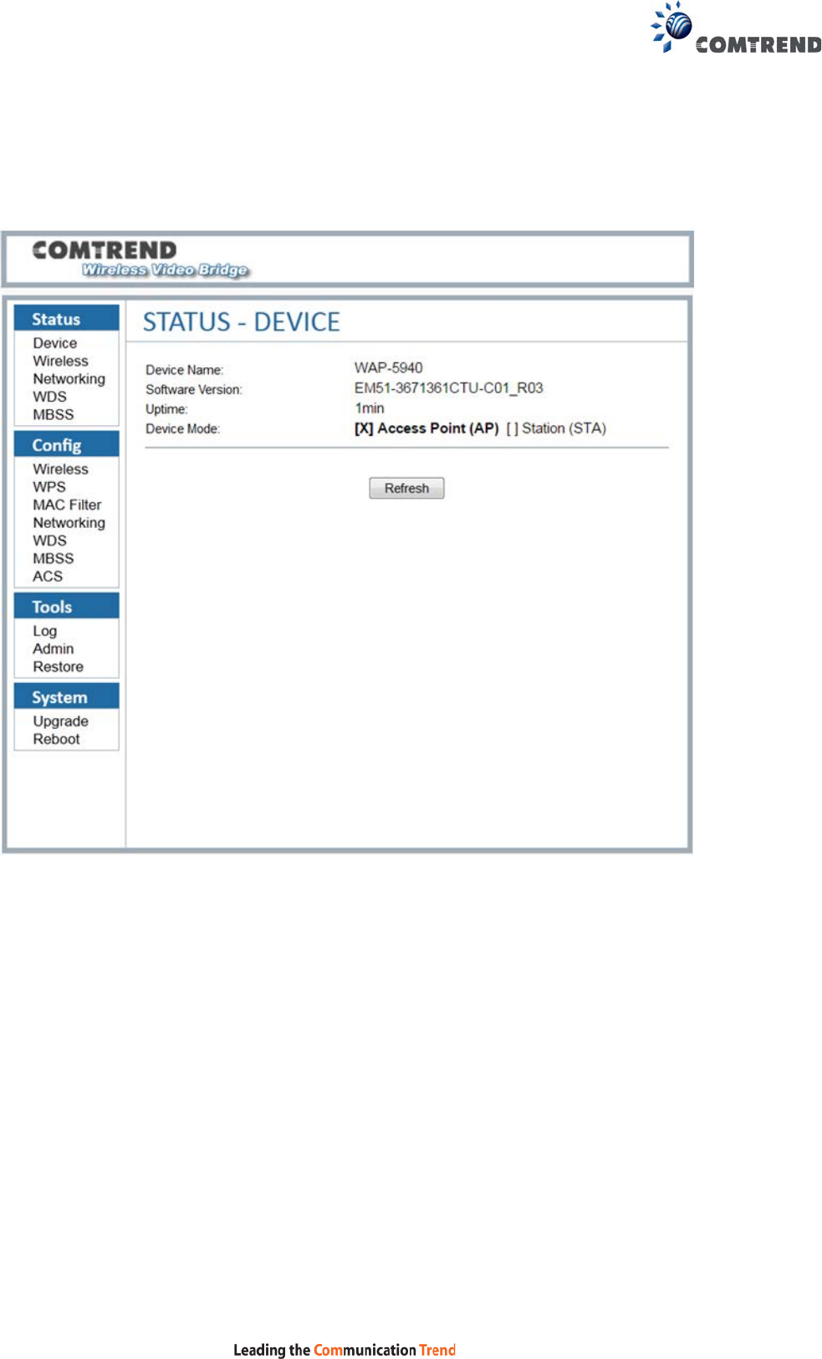
Task: Open WDS under Status
Action: [49, 397]
